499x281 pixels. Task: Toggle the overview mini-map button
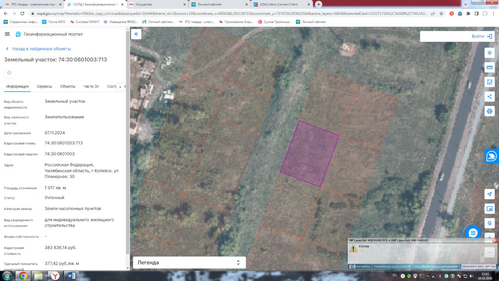[490, 209]
